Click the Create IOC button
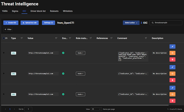The image size is (184, 112). pos(11,23)
